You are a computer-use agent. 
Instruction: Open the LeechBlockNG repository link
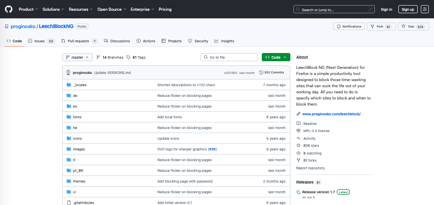[x=56, y=27]
